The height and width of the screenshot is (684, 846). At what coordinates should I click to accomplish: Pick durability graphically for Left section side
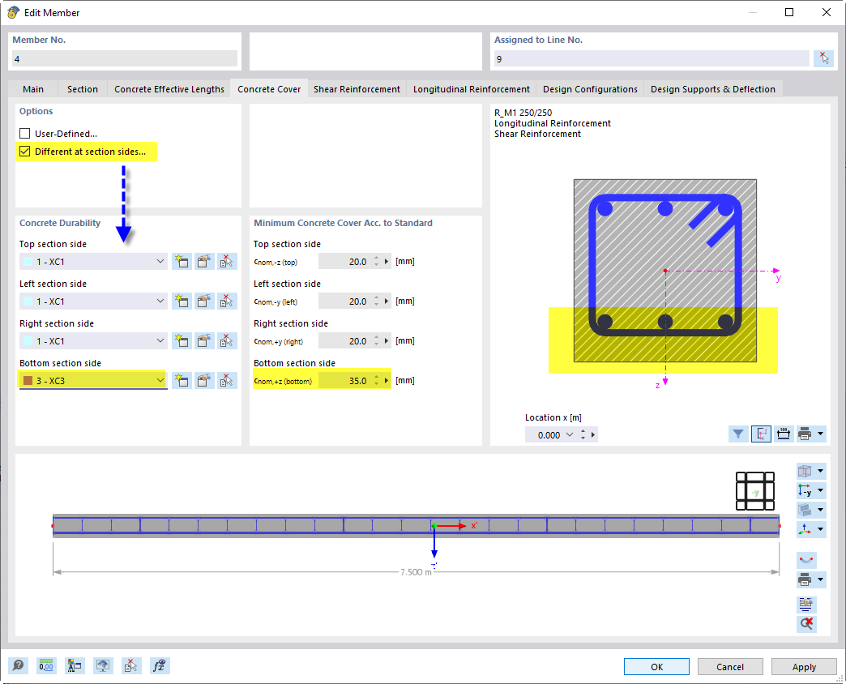pos(227,301)
